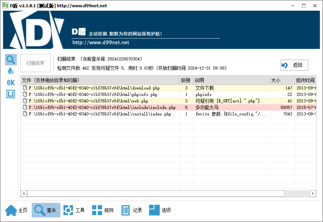Image resolution: width=323 pixels, height=222 pixels.
Task: Click the 多功能大马 description cell
Action: tap(207, 107)
